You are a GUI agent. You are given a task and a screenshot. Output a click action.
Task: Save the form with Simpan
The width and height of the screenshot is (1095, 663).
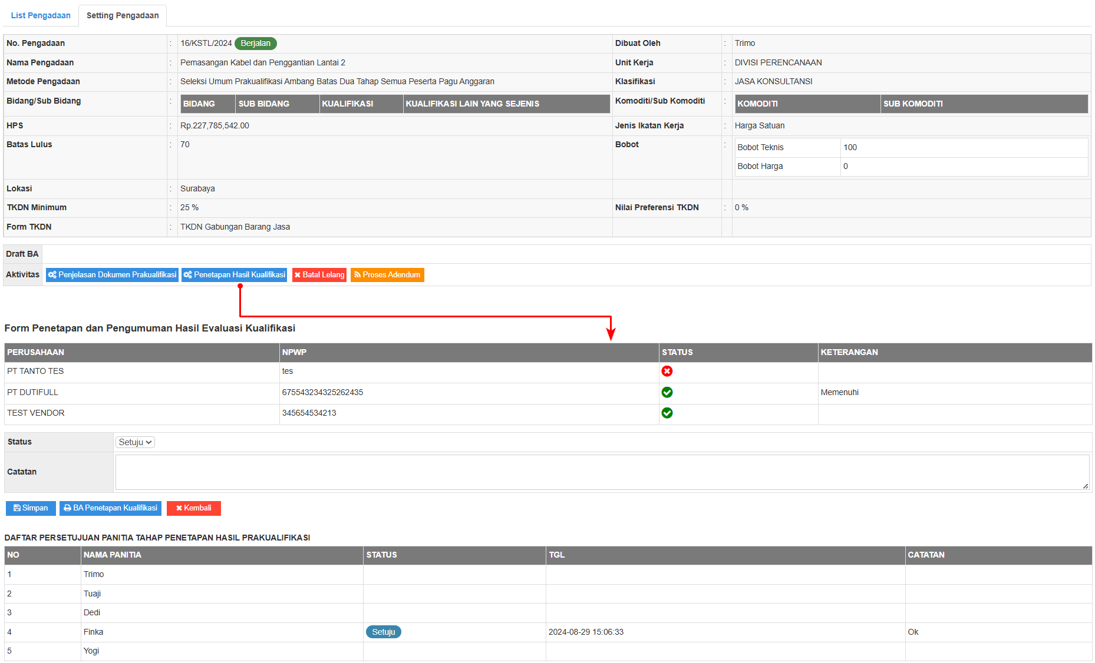tap(31, 508)
